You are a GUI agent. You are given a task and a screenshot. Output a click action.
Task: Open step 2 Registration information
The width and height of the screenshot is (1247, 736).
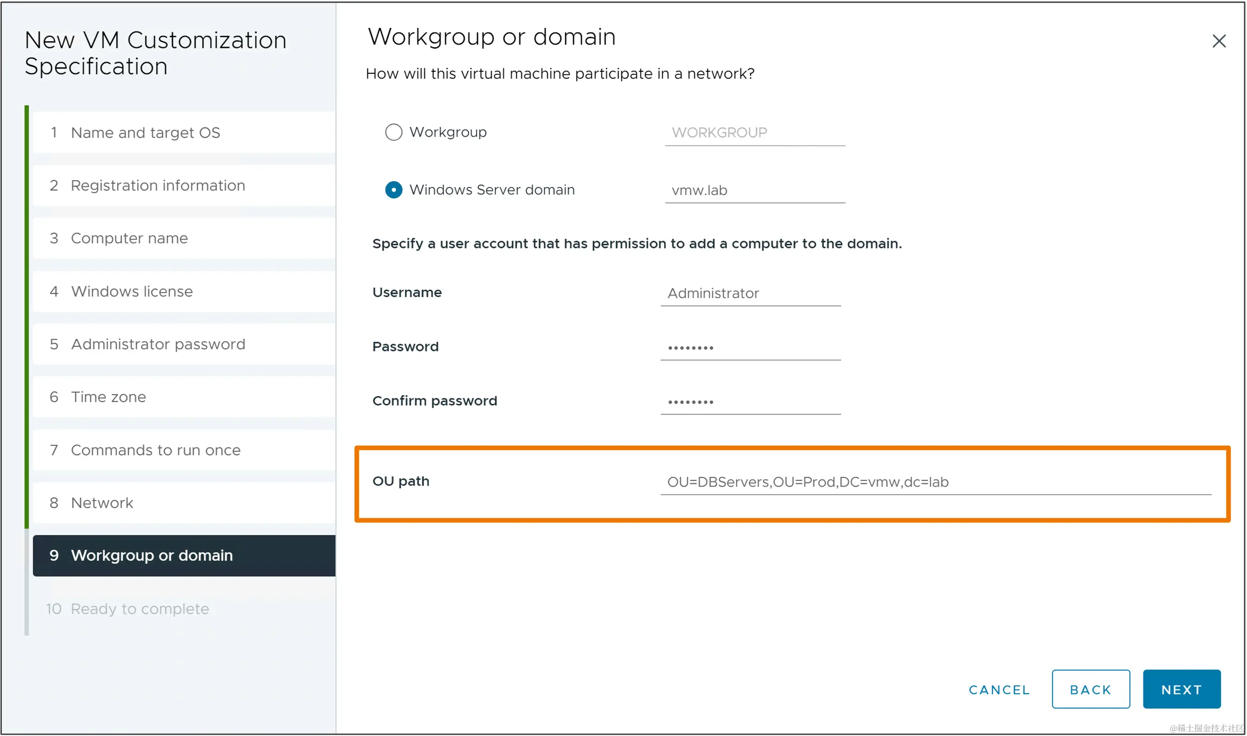tap(157, 185)
